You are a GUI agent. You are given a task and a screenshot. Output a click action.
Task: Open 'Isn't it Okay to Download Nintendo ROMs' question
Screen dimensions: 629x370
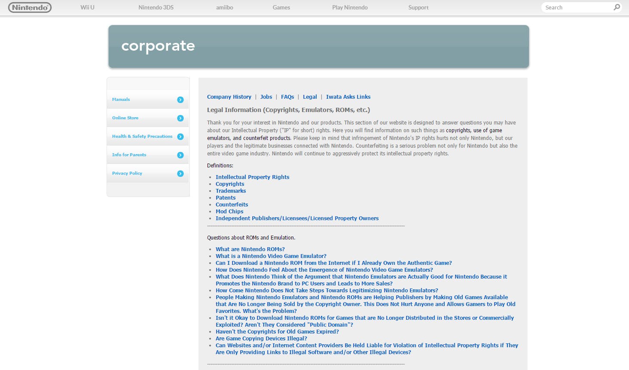[365, 321]
